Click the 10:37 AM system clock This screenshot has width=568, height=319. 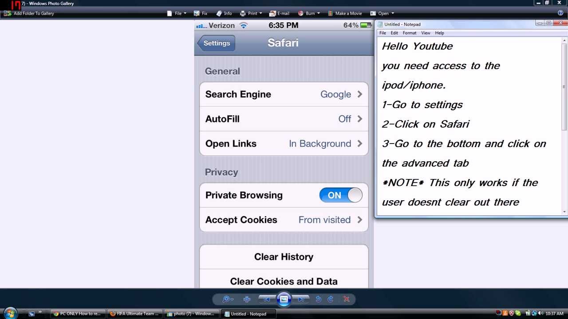pos(554,314)
